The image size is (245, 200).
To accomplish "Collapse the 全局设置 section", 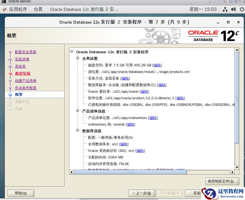I will point(77,58).
